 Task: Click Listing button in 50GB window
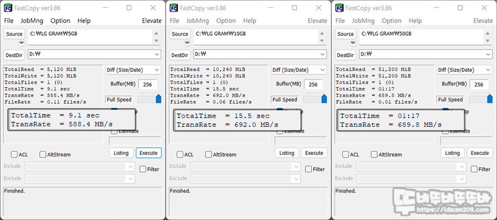(453, 153)
